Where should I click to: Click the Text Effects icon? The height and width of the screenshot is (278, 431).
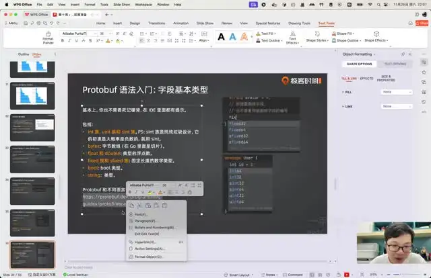coord(291,37)
